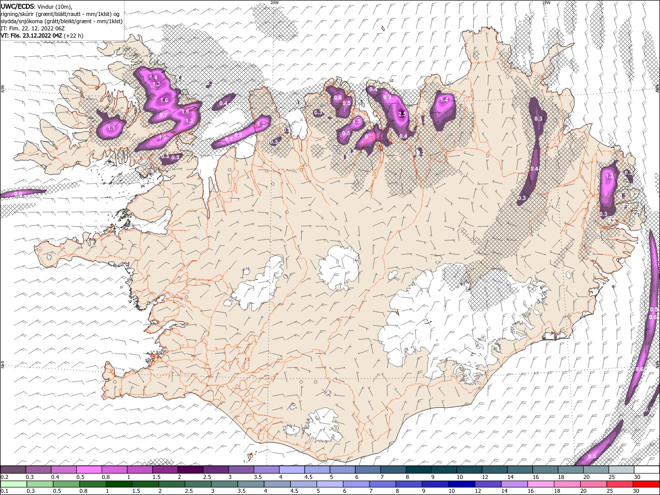Click the '2.5' precipitation value on the map
This screenshot has height=495, width=660.
pos(403,114)
